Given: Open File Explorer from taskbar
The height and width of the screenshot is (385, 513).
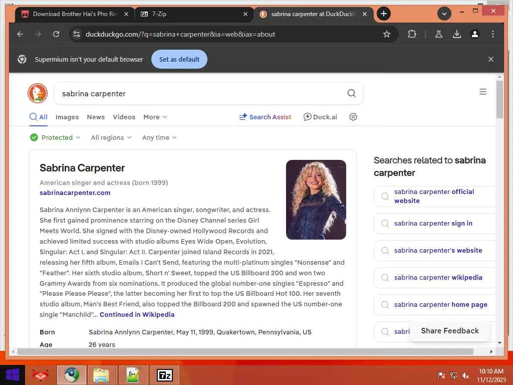Looking at the screenshot, I should tap(101, 375).
